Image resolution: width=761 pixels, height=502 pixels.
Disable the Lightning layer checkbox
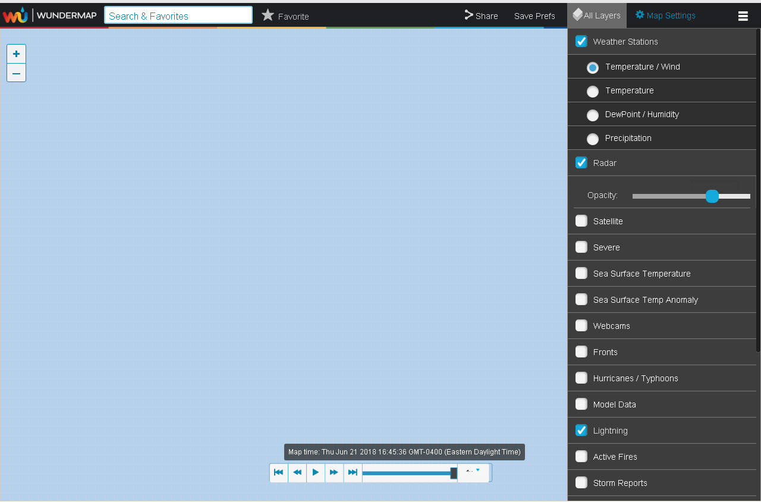pos(581,431)
